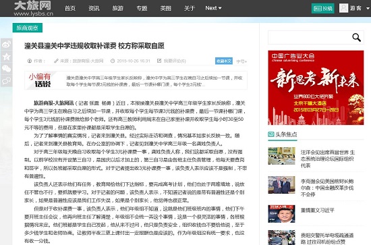Click the 头条焦点 section icon
The image size is (371, 245).
pos(271,134)
